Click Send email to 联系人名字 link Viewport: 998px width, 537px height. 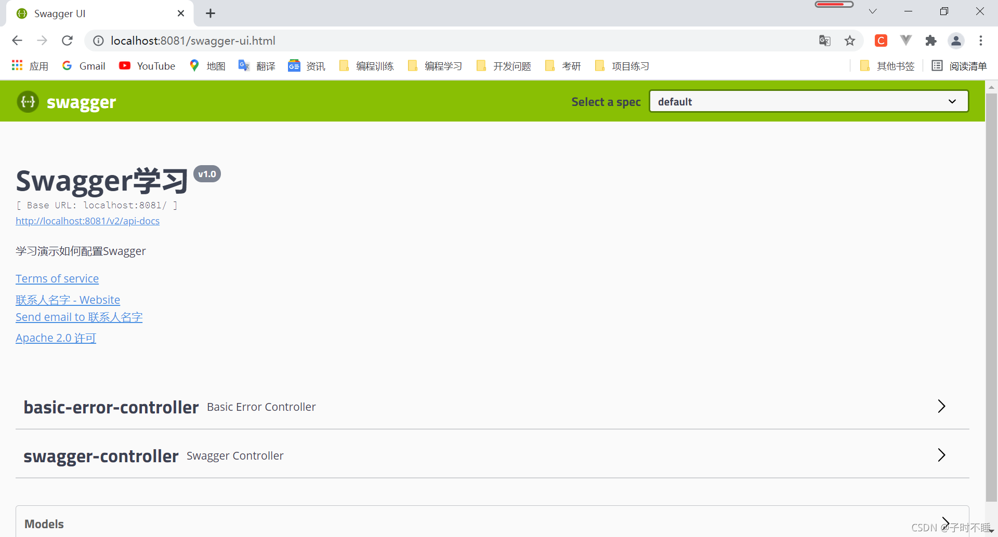(x=79, y=317)
